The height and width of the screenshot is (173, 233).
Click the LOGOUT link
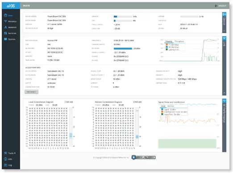(222, 6)
